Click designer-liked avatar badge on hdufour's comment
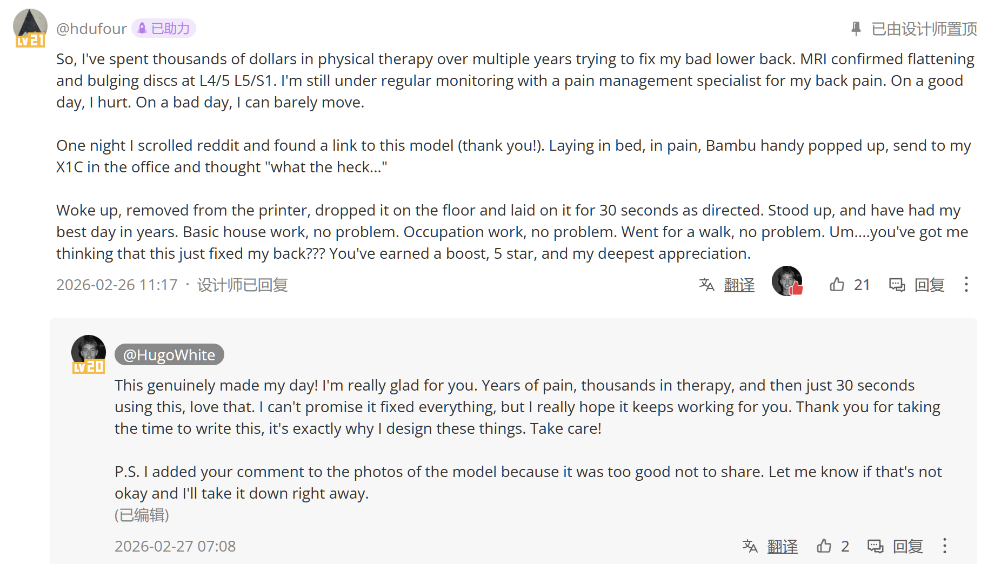The height and width of the screenshot is (564, 1001). tap(787, 281)
